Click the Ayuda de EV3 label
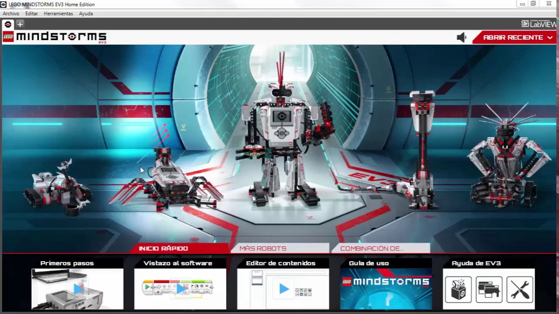The width and height of the screenshot is (559, 314). click(x=476, y=263)
